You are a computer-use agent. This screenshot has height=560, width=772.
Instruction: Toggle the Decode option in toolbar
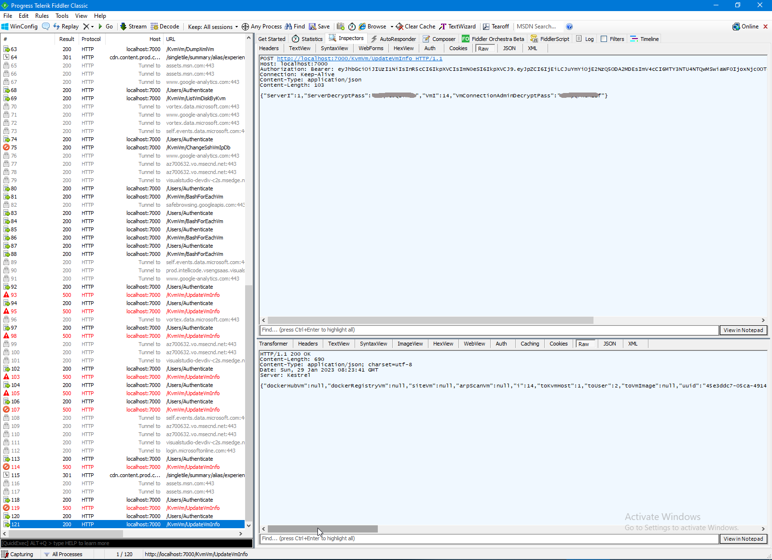point(165,27)
